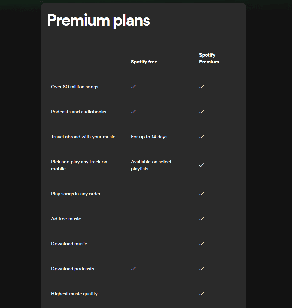292x308 pixels.
Task: Click the 'For up to 14 days.' text
Action: 150,137
